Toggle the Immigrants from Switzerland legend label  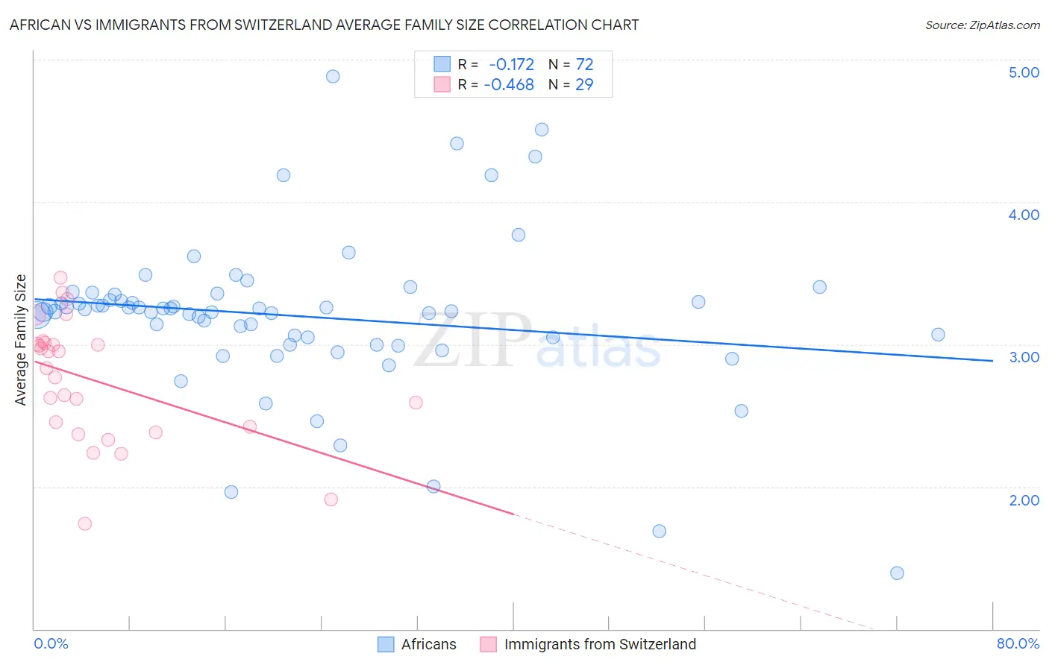pyautogui.click(x=600, y=644)
